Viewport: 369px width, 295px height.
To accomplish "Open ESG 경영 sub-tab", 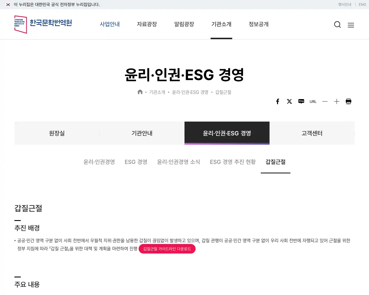I will [x=136, y=162].
